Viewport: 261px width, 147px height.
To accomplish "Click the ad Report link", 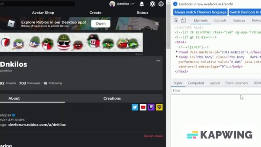I will click(x=139, y=54).
